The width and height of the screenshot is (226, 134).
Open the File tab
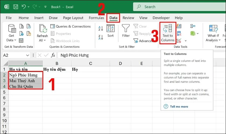[9, 18]
